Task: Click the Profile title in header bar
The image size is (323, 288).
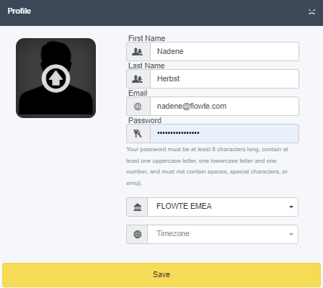Action: coord(19,11)
